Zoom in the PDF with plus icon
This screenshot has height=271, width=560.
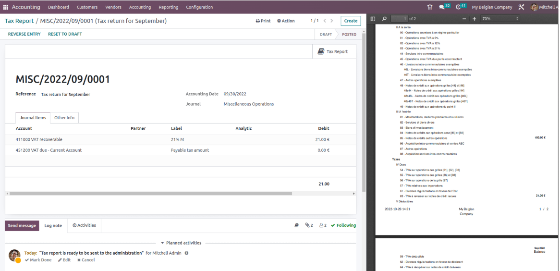coord(475,19)
